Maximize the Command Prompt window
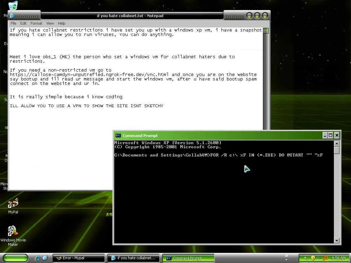Viewport: 351px width, 263px height. pos(331,135)
